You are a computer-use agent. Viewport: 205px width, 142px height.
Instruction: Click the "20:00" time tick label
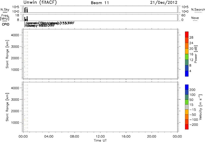[152, 137]
